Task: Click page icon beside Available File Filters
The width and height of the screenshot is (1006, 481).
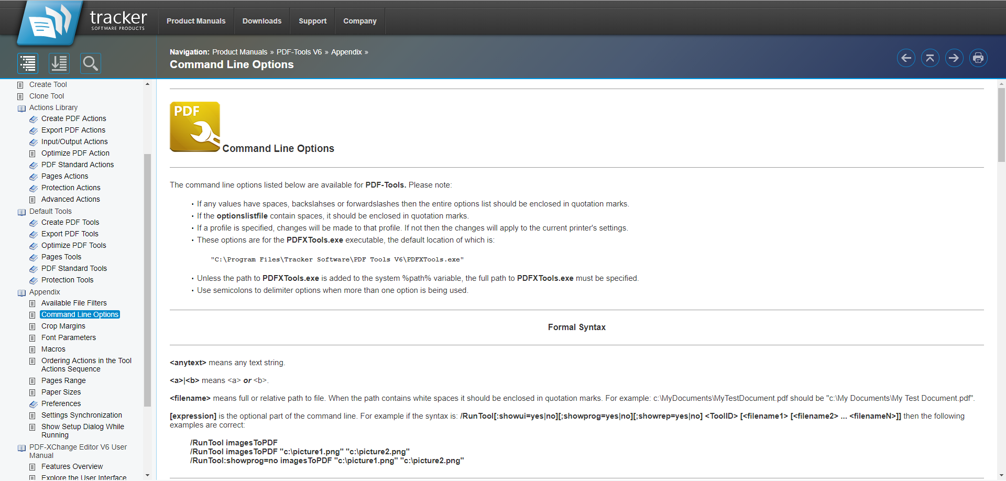Action: (32, 303)
